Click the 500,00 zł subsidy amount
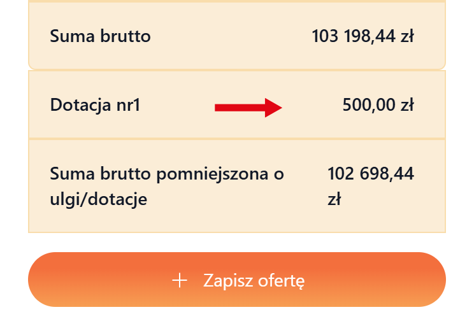Screen dimensions: 467x312 point(378,105)
